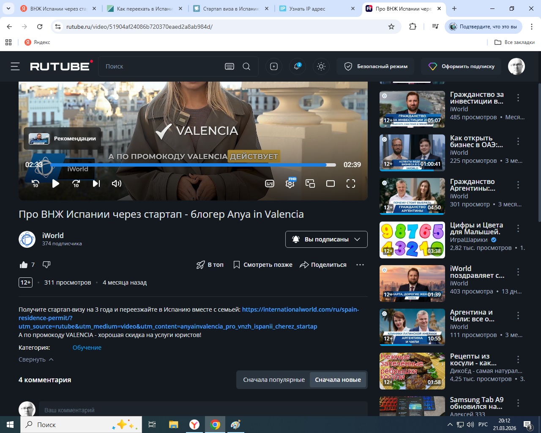Dislike the video
The image size is (541, 433).
[x=46, y=265]
